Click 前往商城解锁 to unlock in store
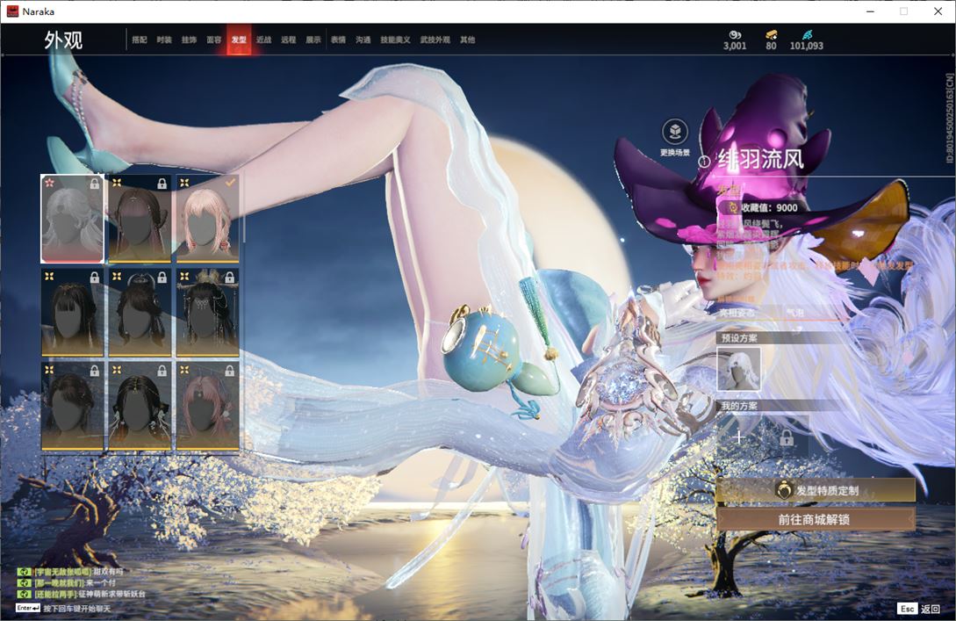The image size is (956, 621). (x=816, y=519)
